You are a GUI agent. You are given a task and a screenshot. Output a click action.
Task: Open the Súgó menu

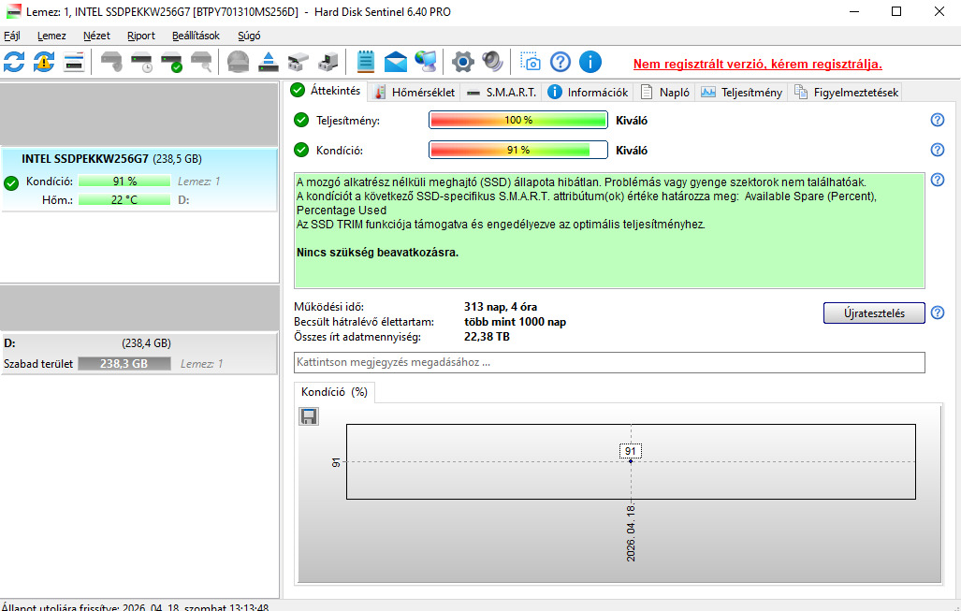point(249,36)
